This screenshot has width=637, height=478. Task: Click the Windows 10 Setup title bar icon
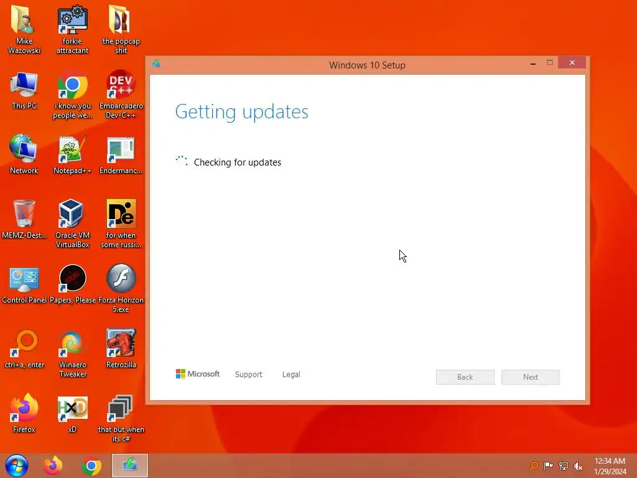point(156,64)
